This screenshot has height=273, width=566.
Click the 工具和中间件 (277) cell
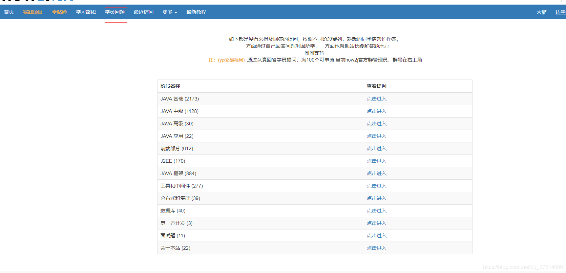(261, 186)
